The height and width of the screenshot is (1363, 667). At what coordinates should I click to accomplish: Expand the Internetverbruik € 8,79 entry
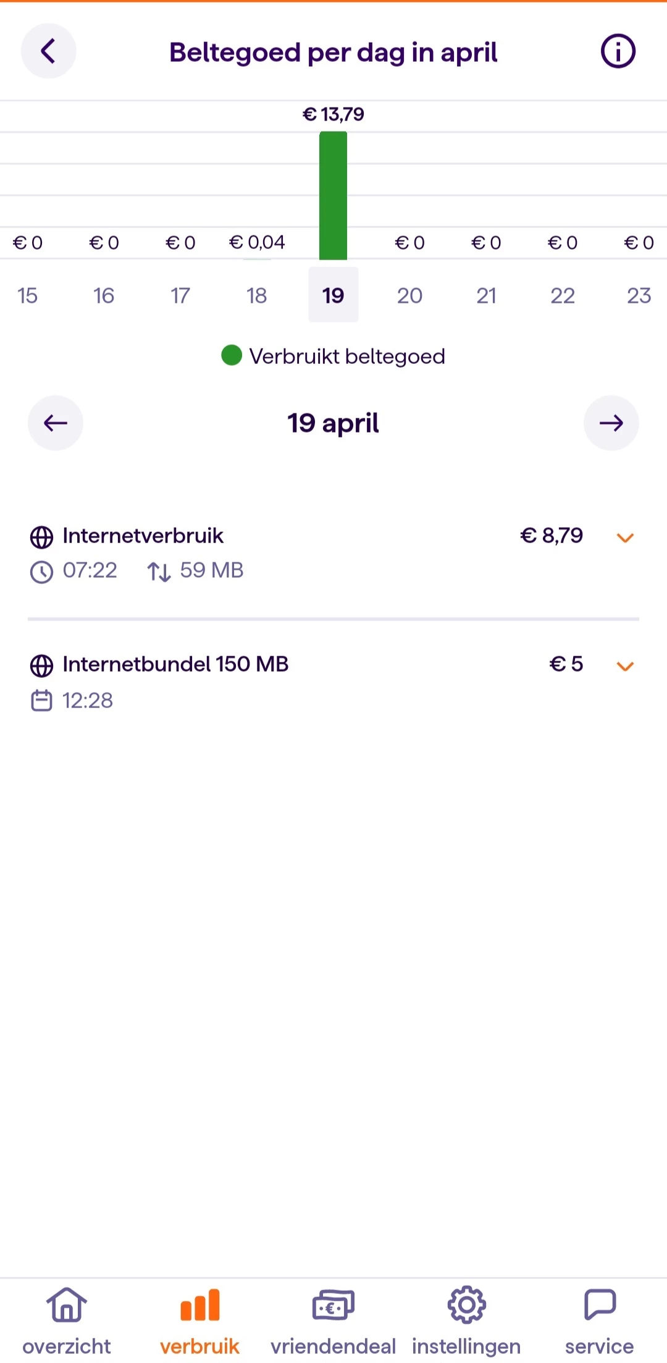[x=625, y=538]
